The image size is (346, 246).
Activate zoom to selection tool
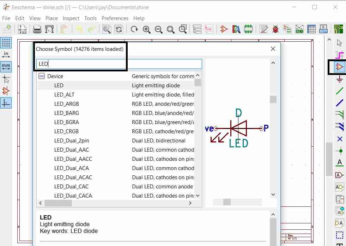click(183, 29)
